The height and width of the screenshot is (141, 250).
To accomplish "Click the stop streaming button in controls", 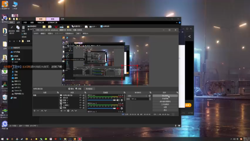I will [x=165, y=96].
